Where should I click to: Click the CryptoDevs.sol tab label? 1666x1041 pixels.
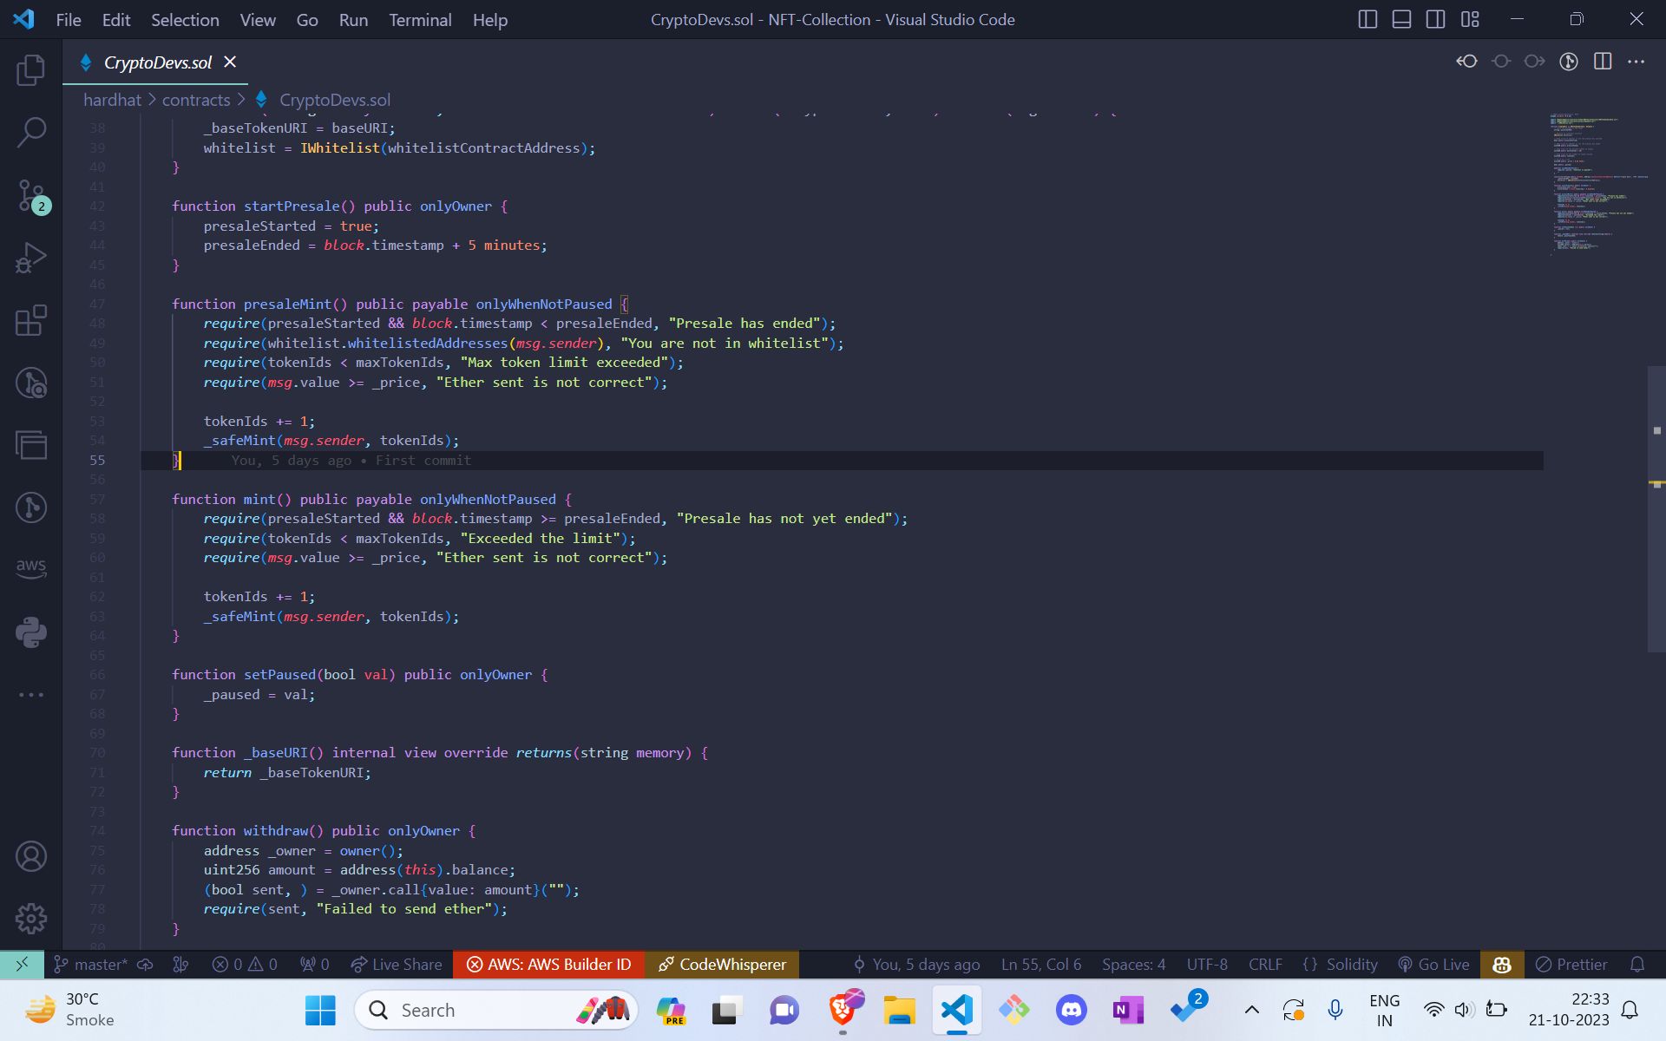(x=157, y=62)
